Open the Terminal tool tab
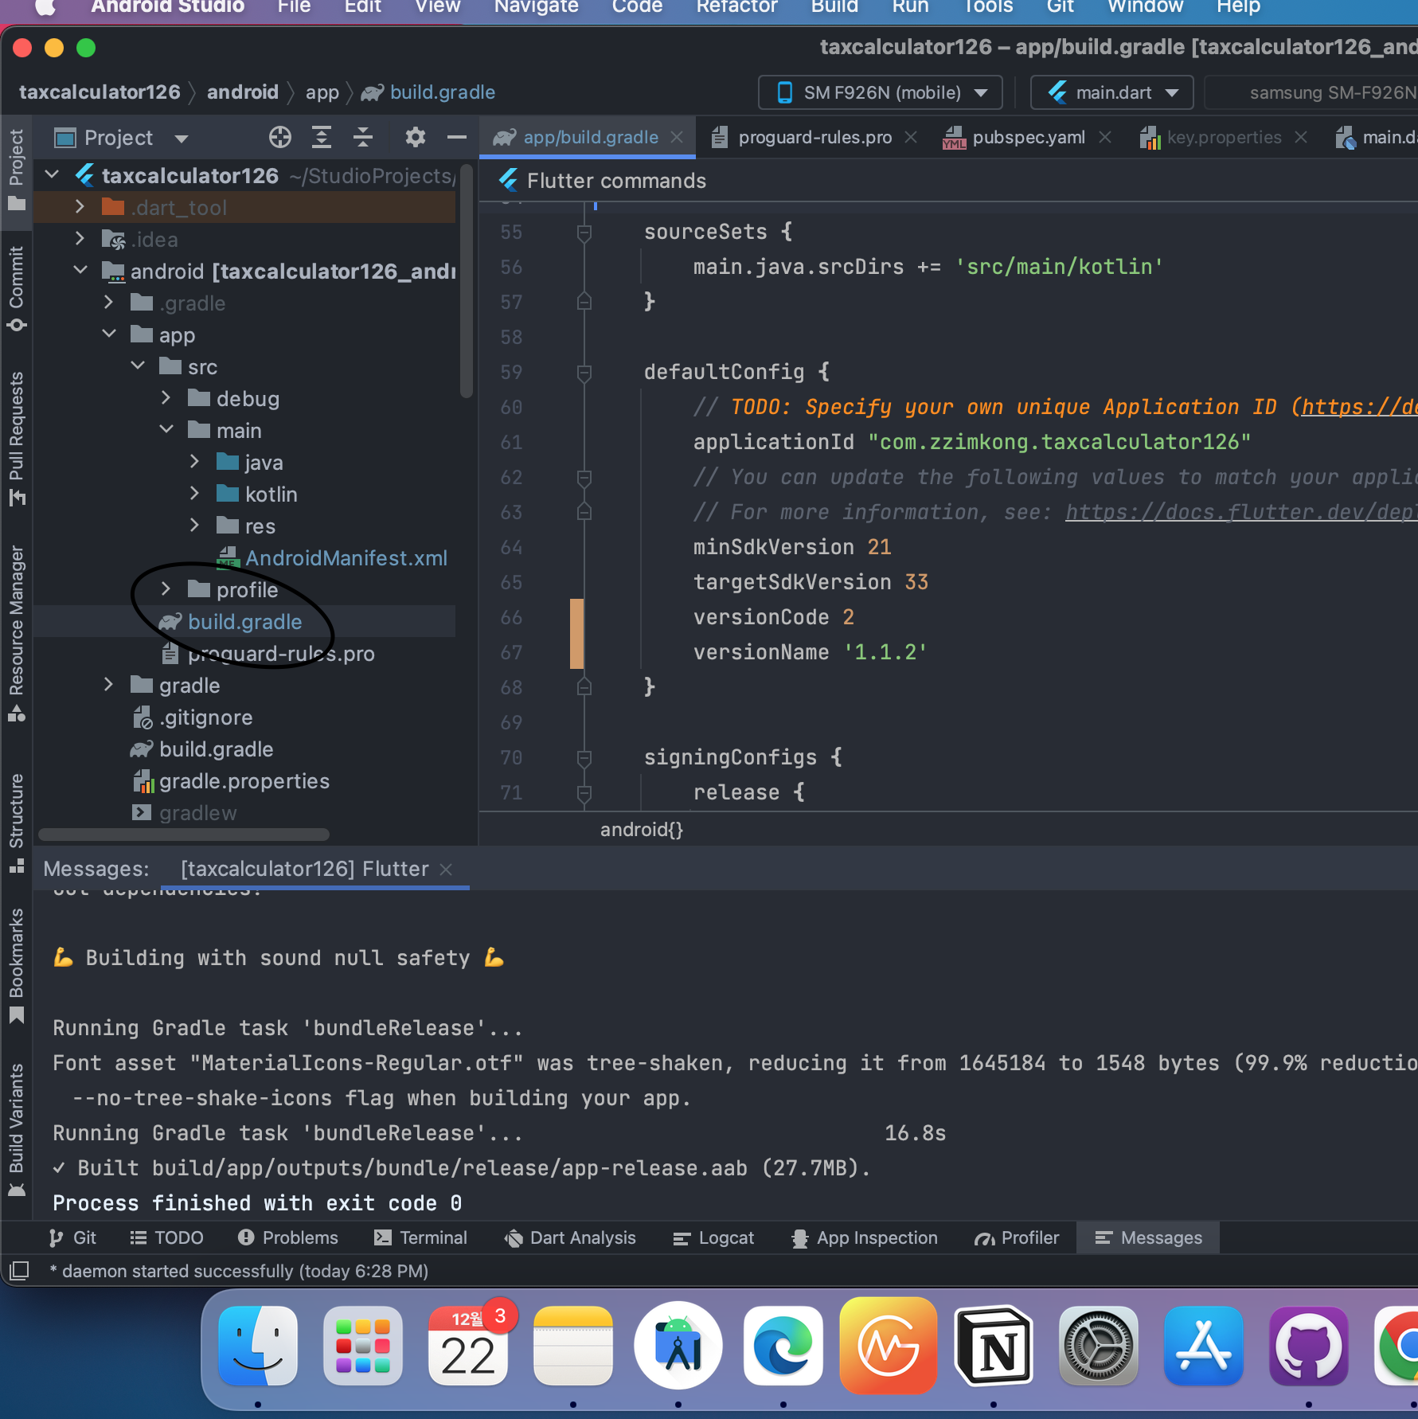Viewport: 1418px width, 1419px height. coord(421,1237)
